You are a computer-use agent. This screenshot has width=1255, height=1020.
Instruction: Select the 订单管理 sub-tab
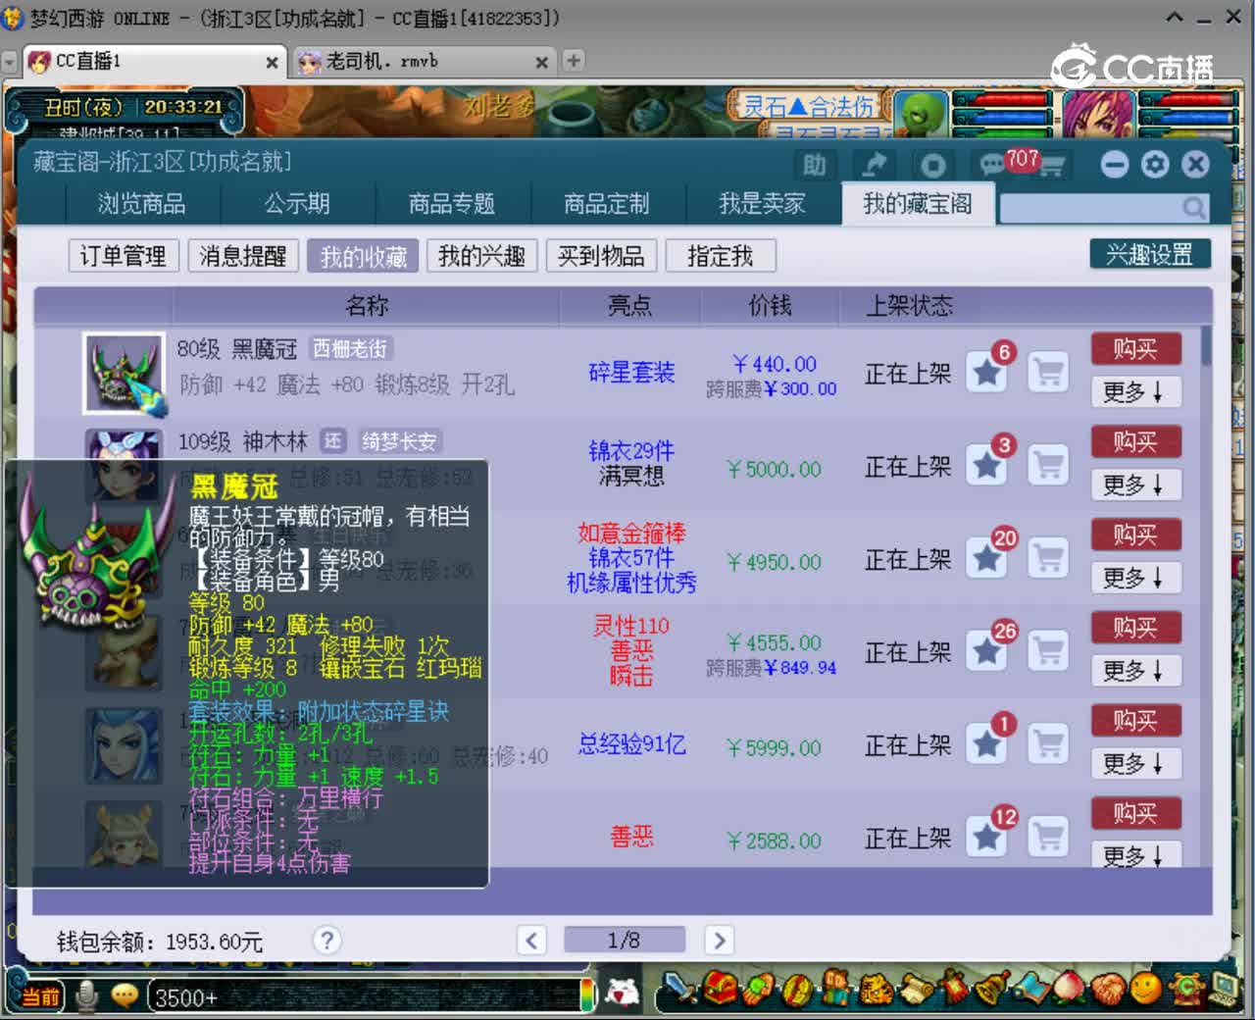pyautogui.click(x=124, y=256)
